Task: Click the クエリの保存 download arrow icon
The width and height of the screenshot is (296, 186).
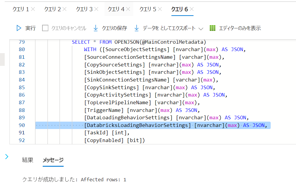Action: point(96,28)
